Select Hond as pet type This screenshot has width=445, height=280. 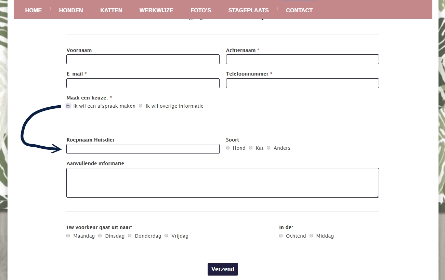[x=228, y=148]
